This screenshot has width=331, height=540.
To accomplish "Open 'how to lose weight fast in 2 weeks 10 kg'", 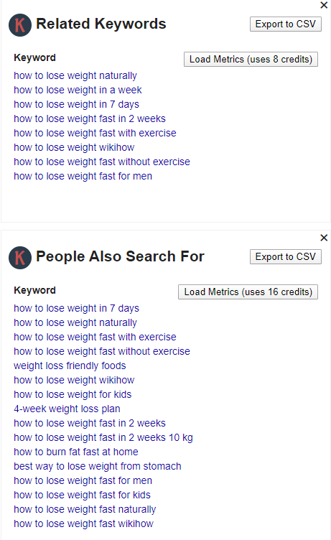I will (103, 437).
